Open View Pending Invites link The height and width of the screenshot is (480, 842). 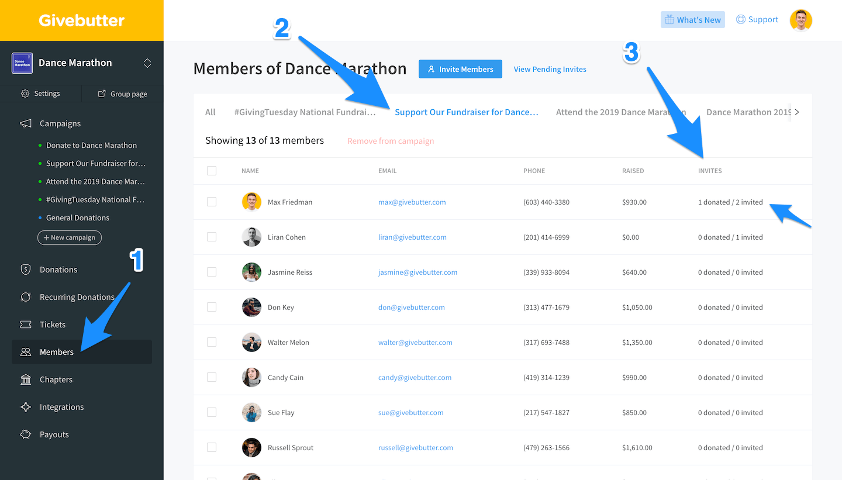pyautogui.click(x=550, y=69)
